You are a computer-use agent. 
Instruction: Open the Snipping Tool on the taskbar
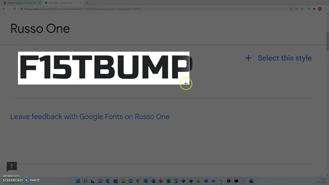tap(221, 181)
